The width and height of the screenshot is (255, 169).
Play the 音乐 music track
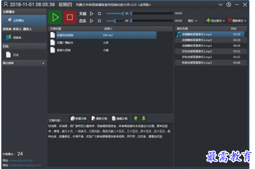[91, 21]
